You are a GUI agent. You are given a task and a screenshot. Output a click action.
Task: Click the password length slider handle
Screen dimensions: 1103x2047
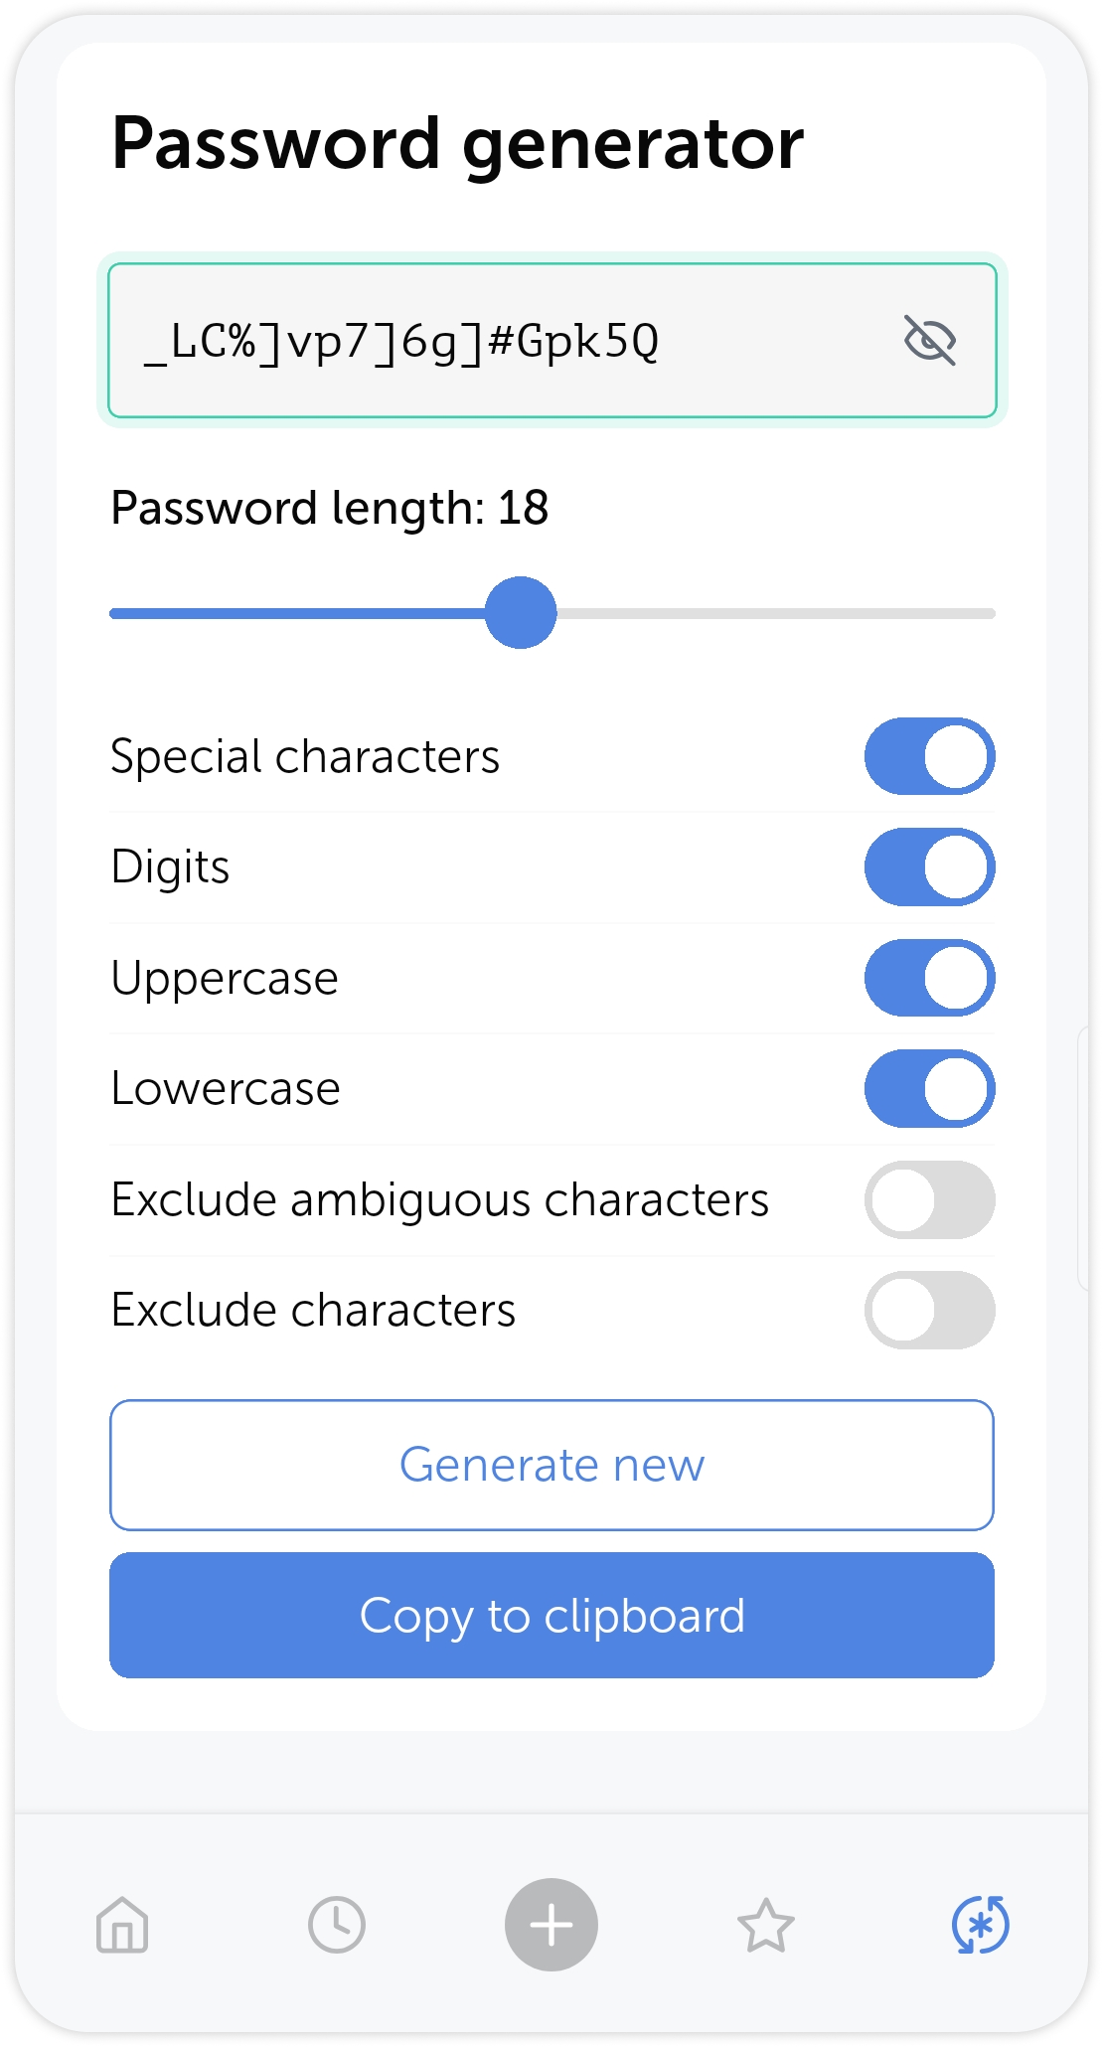pos(521,613)
